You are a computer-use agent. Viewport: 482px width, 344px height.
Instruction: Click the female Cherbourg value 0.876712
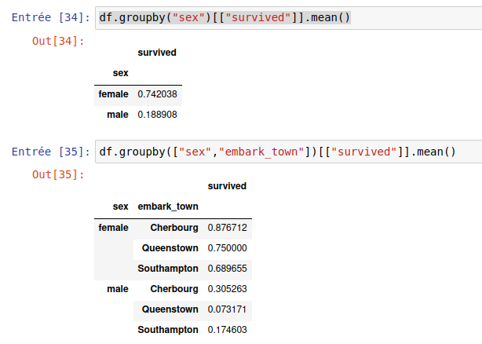pos(227,228)
